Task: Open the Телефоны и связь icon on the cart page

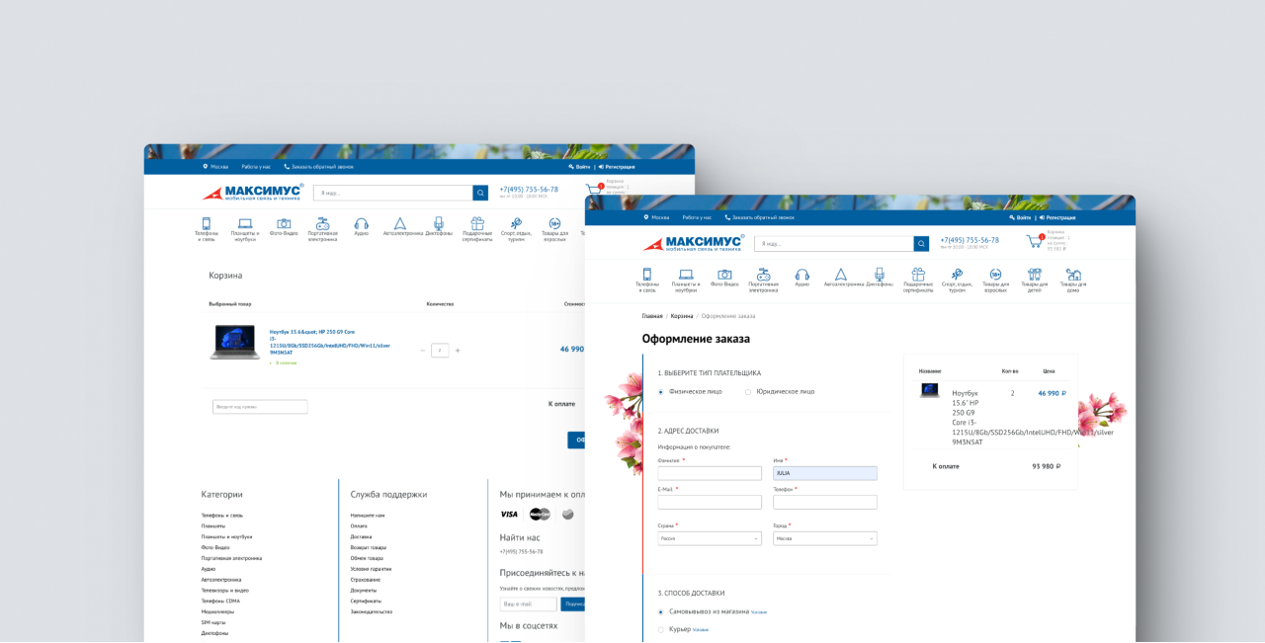Action: pyautogui.click(x=207, y=228)
